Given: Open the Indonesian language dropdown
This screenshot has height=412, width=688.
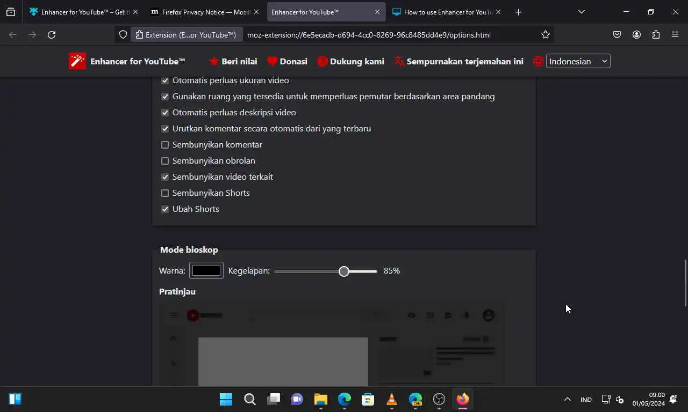Looking at the screenshot, I should [x=578, y=61].
